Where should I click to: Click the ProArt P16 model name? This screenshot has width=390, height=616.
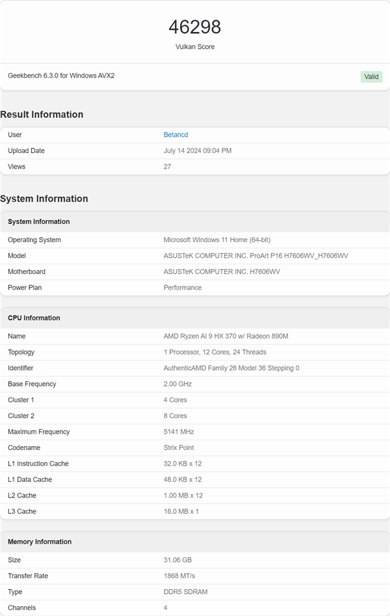(x=255, y=256)
